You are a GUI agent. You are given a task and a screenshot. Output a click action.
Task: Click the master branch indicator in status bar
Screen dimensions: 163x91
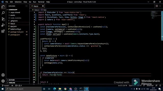coord(6,85)
